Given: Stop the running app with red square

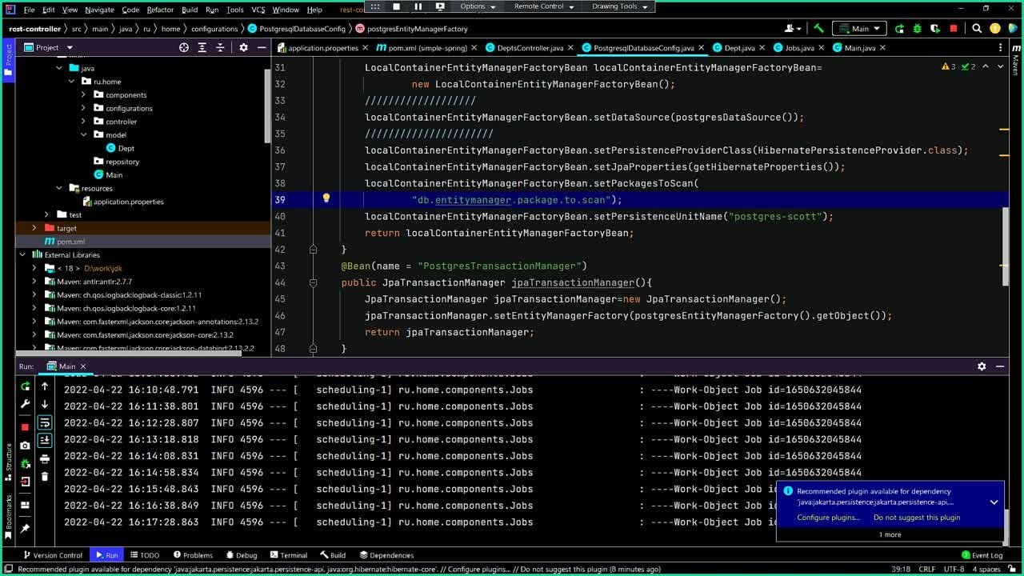Looking at the screenshot, I should pos(953,29).
